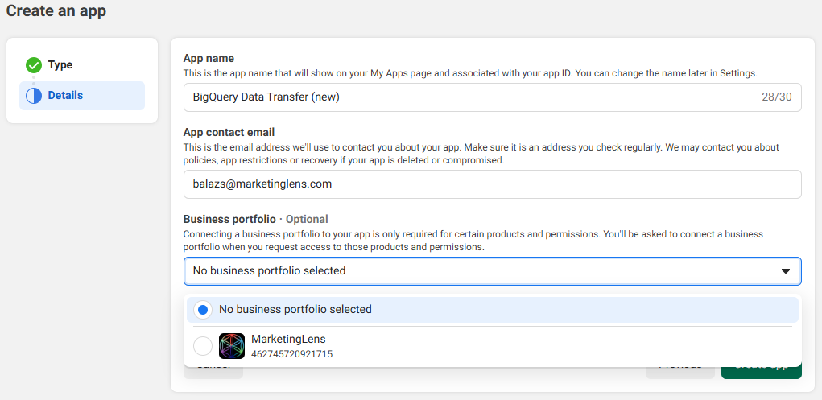This screenshot has width=822, height=400.
Task: Click the dropdown caret arrow for Business portfolio
Action: (x=786, y=271)
